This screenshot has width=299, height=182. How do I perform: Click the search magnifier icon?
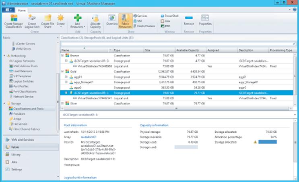[x=294, y=44]
